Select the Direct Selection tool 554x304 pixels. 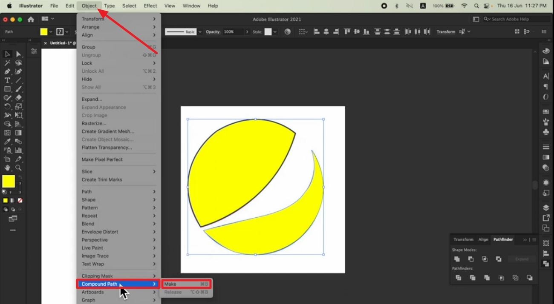click(19, 54)
